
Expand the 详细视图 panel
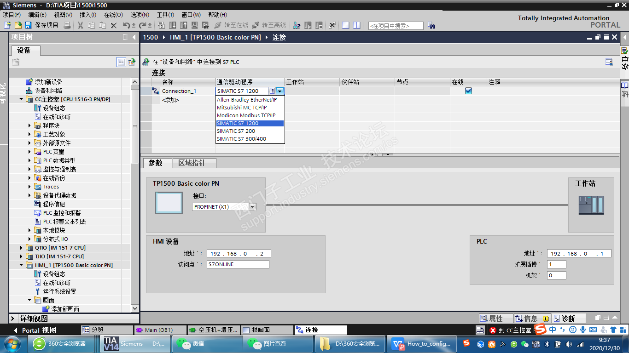coord(12,319)
